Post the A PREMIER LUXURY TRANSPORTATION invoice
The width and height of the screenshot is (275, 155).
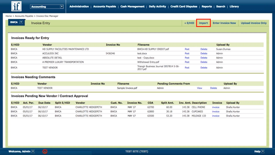pos(187,62)
